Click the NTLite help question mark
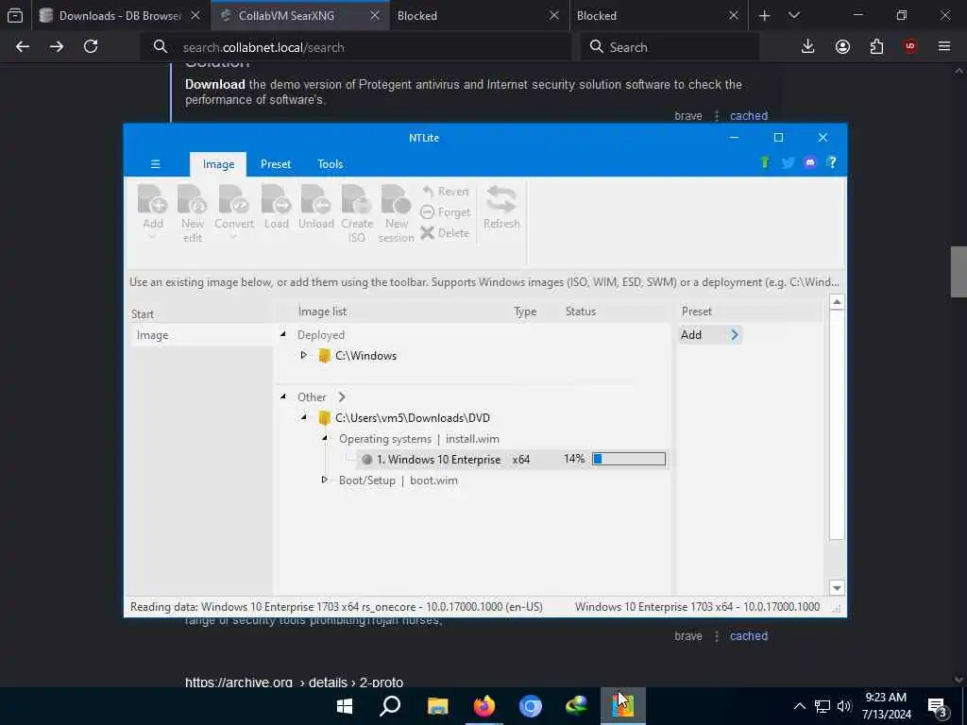This screenshot has height=725, width=967. [x=832, y=162]
